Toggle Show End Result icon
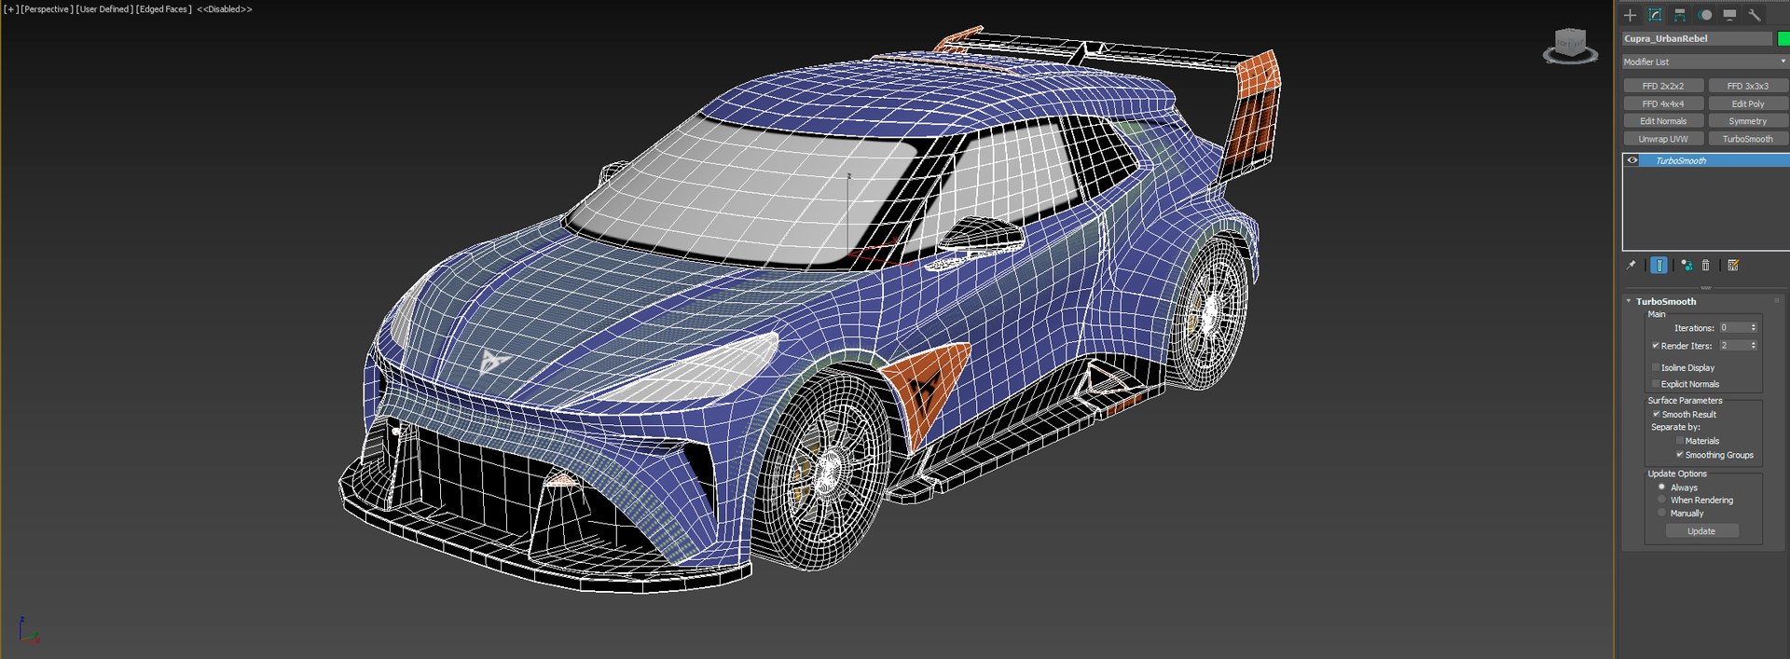 pos(1659,266)
